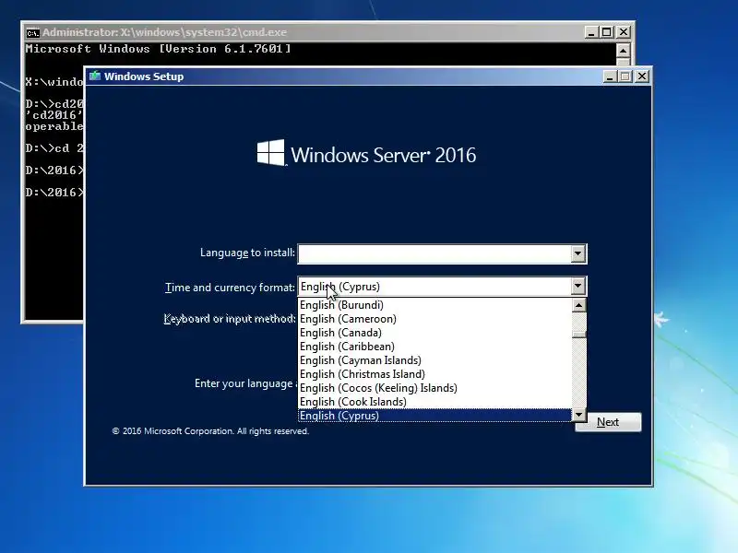Click the Next button in Windows Setup

coord(608,422)
